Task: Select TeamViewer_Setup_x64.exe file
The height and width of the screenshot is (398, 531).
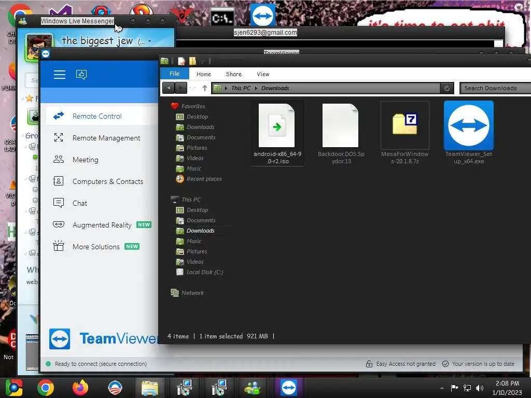Action: (x=469, y=133)
